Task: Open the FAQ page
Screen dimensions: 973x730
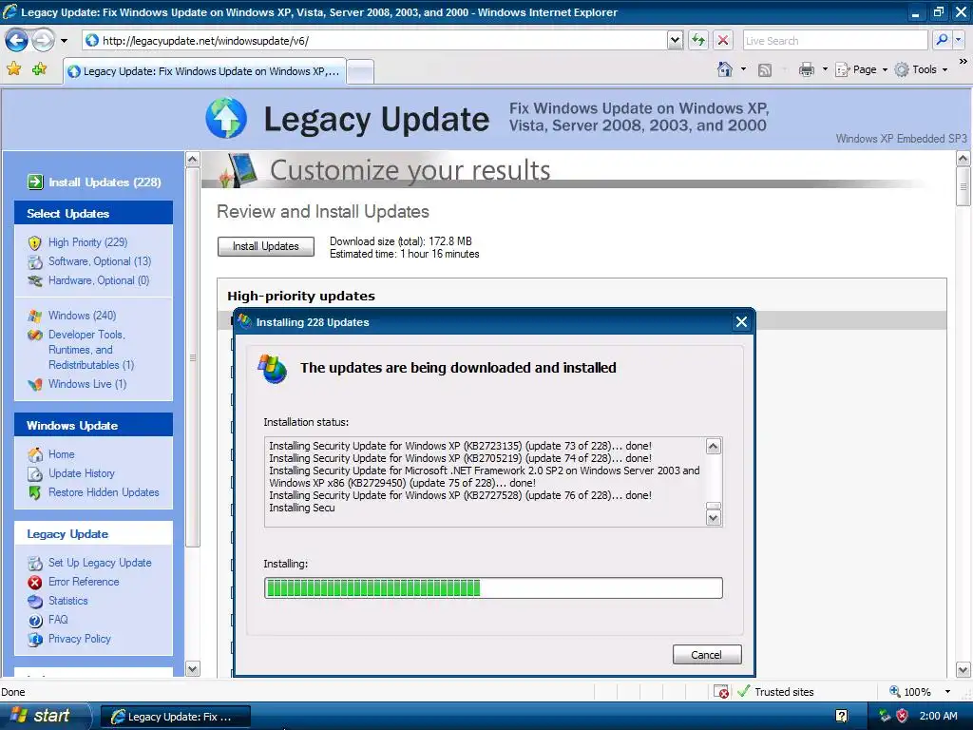Action: click(x=58, y=620)
